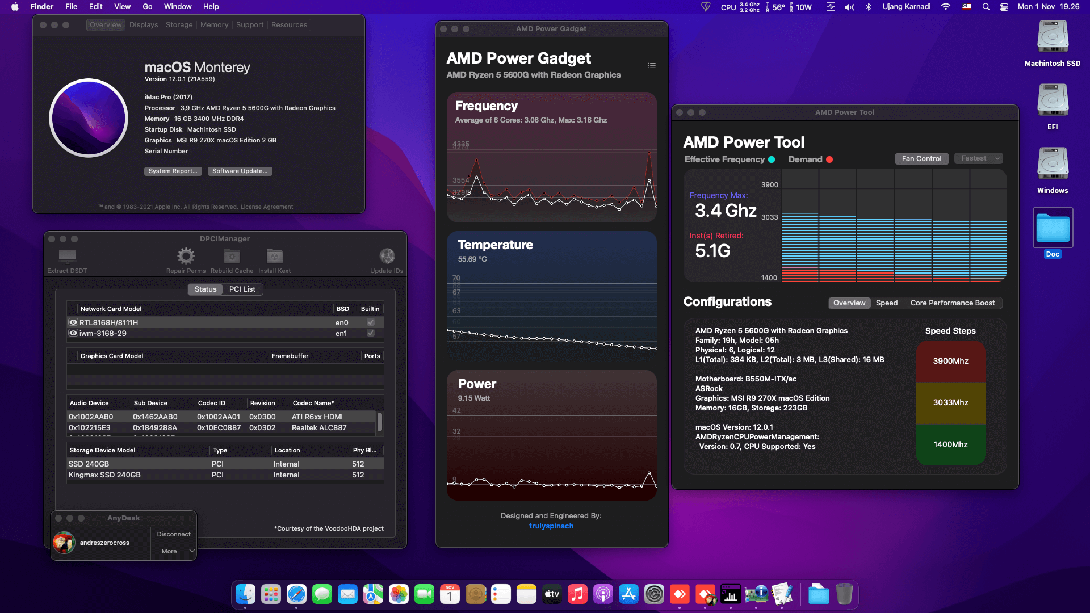Image resolution: width=1090 pixels, height=613 pixels.
Task: Toggle eye icon for iwm-3168-29 row
Action: [73, 333]
